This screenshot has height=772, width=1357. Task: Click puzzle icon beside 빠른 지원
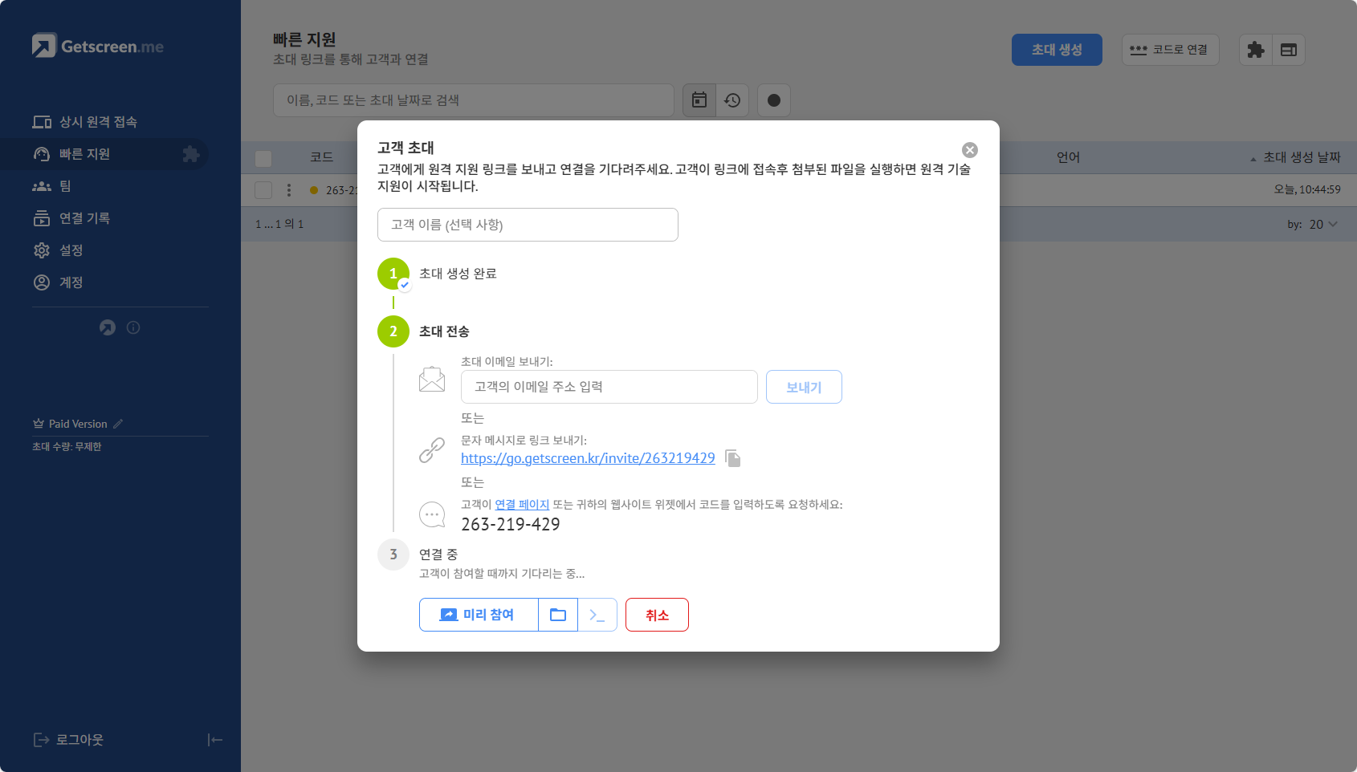click(x=190, y=154)
